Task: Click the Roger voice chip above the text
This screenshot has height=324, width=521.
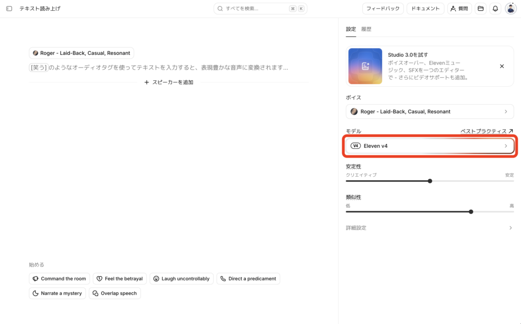Action: (81, 53)
